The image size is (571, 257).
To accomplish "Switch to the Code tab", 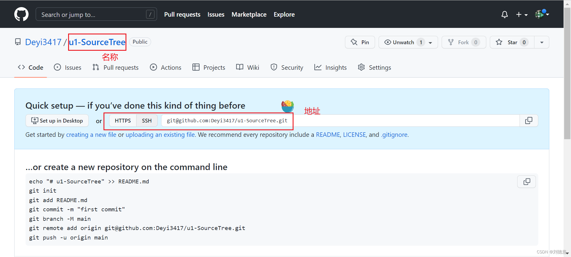I will [31, 67].
